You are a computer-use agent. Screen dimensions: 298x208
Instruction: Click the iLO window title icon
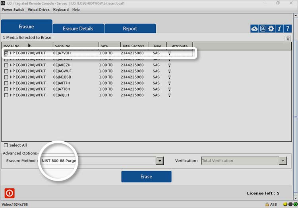click(3, 3)
